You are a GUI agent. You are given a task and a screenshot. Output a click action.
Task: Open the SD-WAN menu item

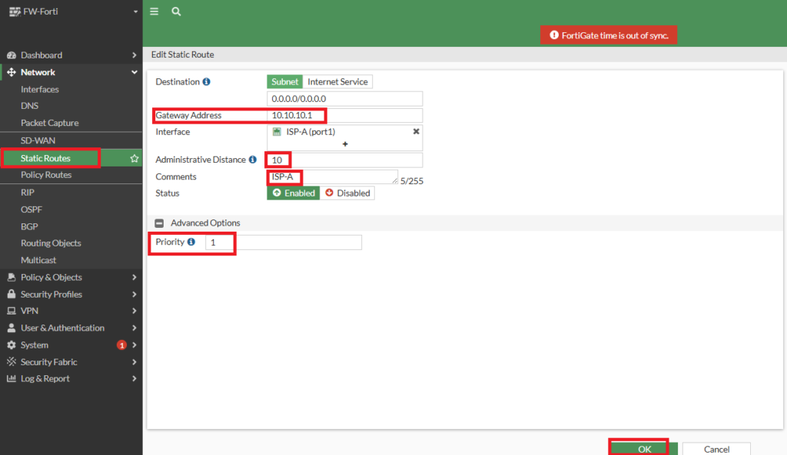(38, 140)
